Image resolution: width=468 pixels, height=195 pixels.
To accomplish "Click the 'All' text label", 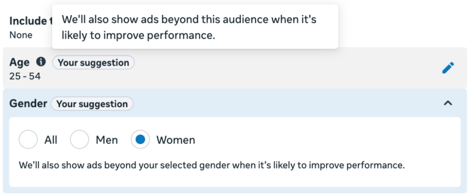I will click(x=51, y=140).
